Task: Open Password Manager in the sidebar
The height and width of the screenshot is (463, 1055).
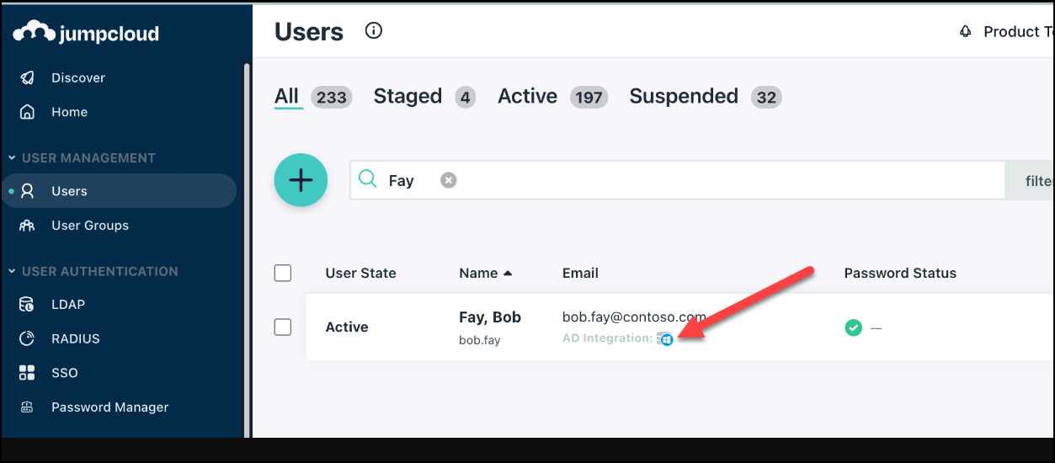Action: 109,407
